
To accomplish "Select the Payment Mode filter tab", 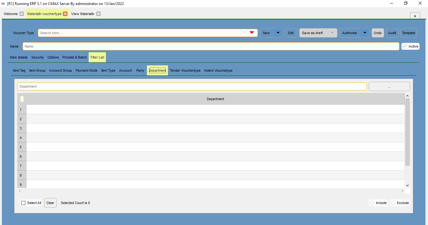I will point(86,70).
